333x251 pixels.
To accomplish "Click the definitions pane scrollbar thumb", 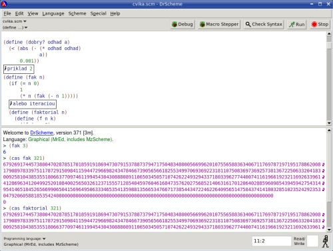I will click(329, 45).
